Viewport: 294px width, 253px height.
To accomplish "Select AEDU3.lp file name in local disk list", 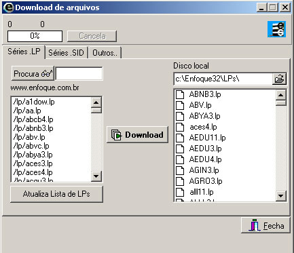I will [206, 149].
